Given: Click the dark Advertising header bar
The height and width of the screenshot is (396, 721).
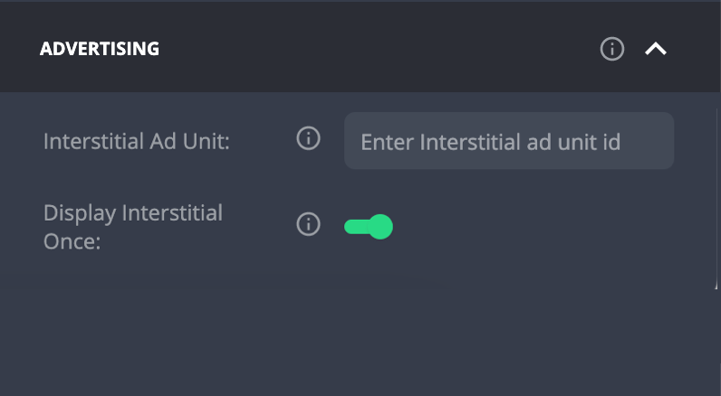Looking at the screenshot, I should [360, 47].
